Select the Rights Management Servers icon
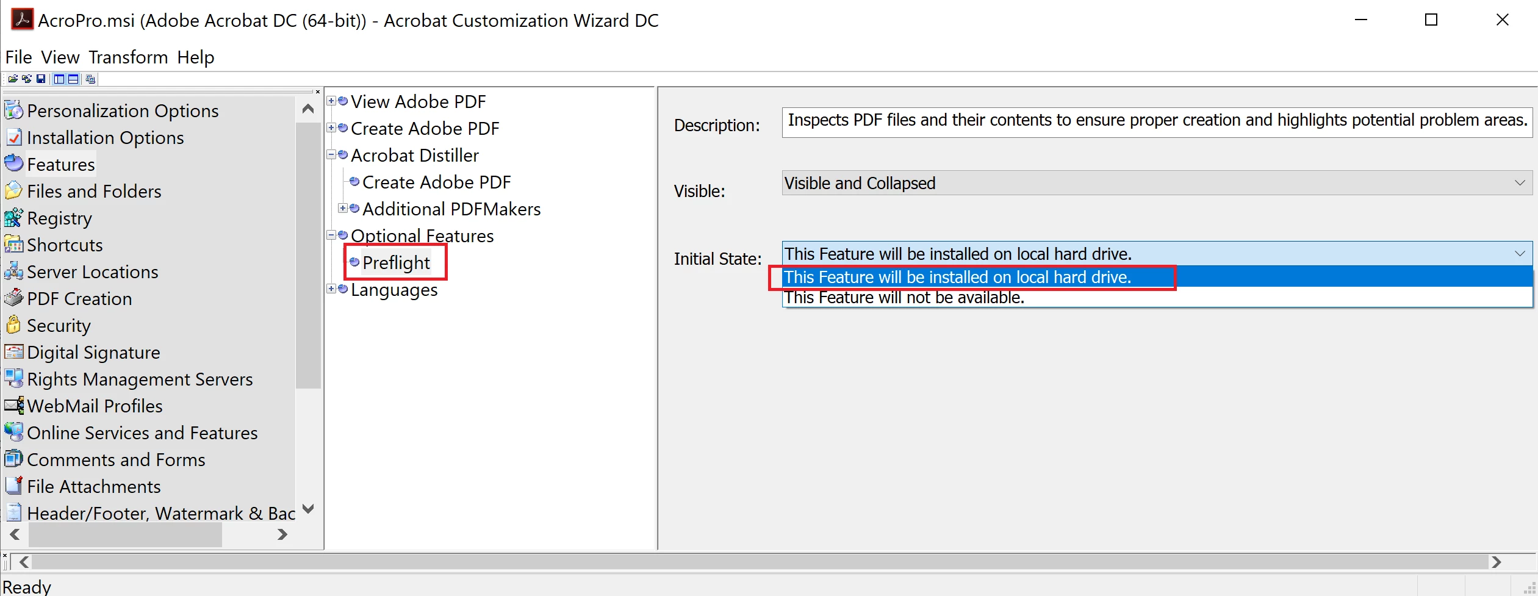 [x=13, y=379]
